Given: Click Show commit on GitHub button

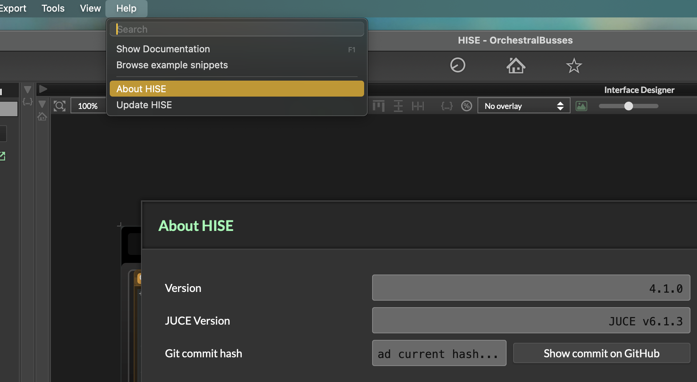Looking at the screenshot, I should [601, 353].
